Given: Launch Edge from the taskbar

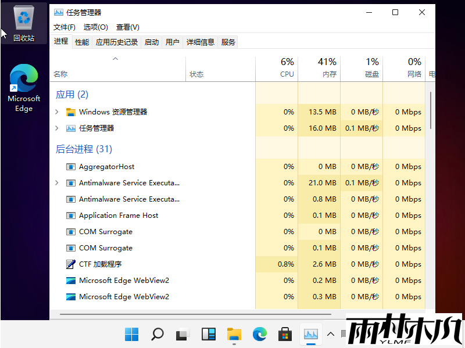Looking at the screenshot, I should (259, 334).
